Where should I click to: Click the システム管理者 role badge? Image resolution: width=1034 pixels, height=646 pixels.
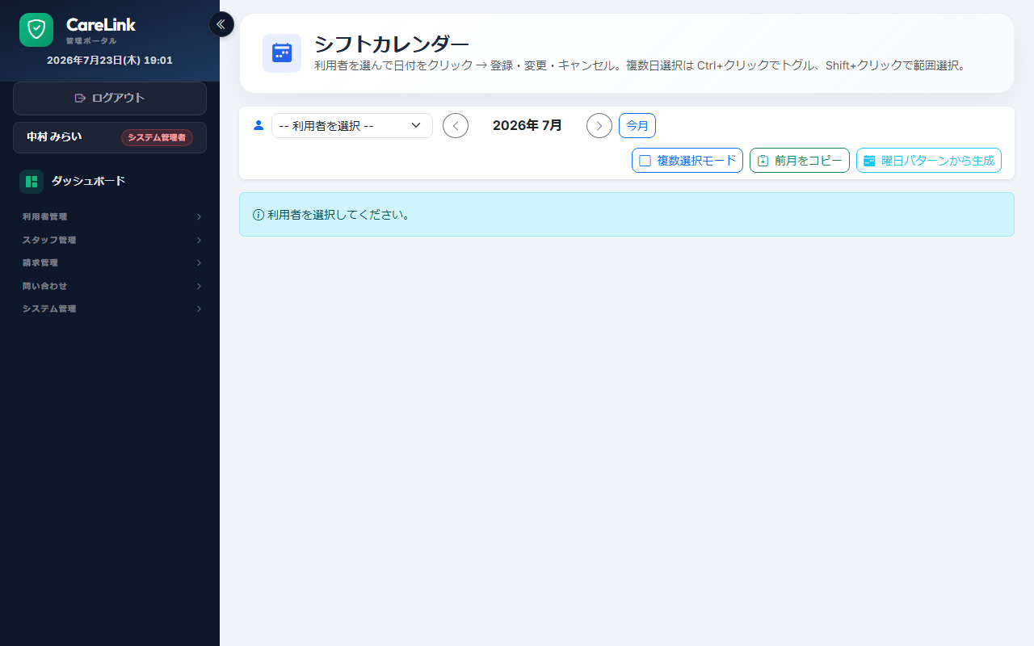pos(157,137)
